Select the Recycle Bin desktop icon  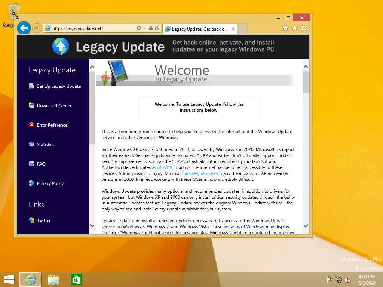[x=11, y=15]
